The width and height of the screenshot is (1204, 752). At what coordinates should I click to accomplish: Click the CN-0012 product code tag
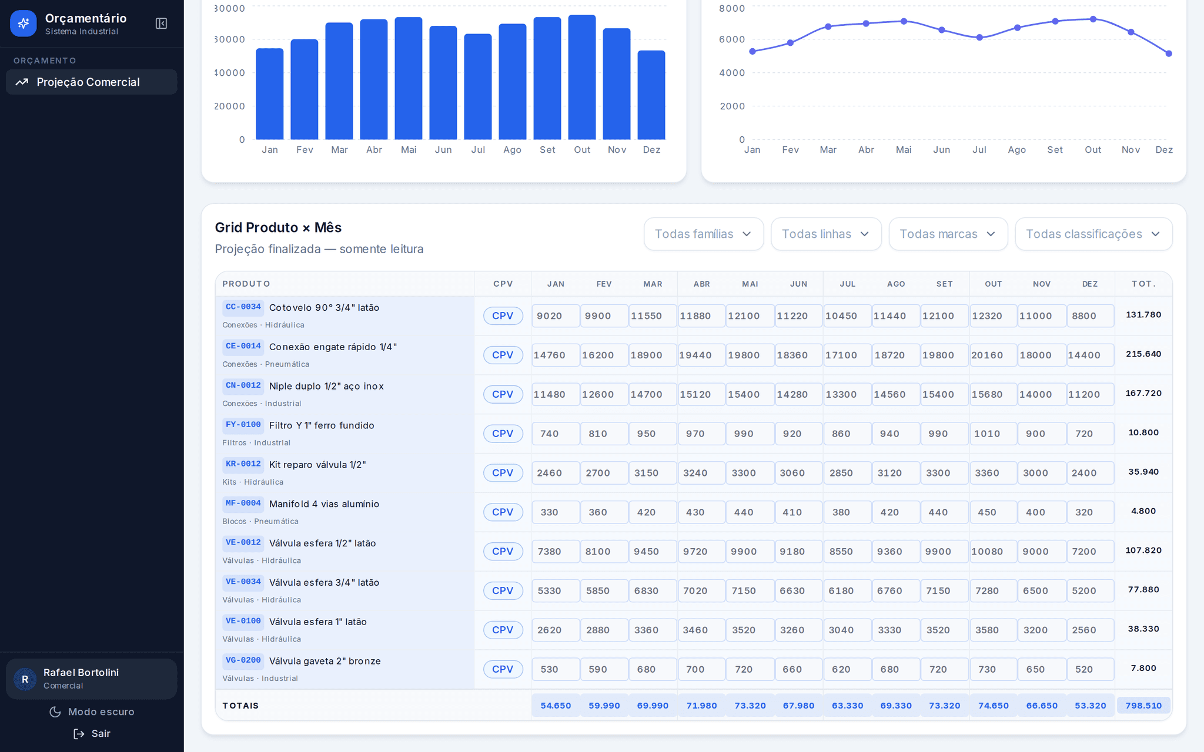pos(243,385)
